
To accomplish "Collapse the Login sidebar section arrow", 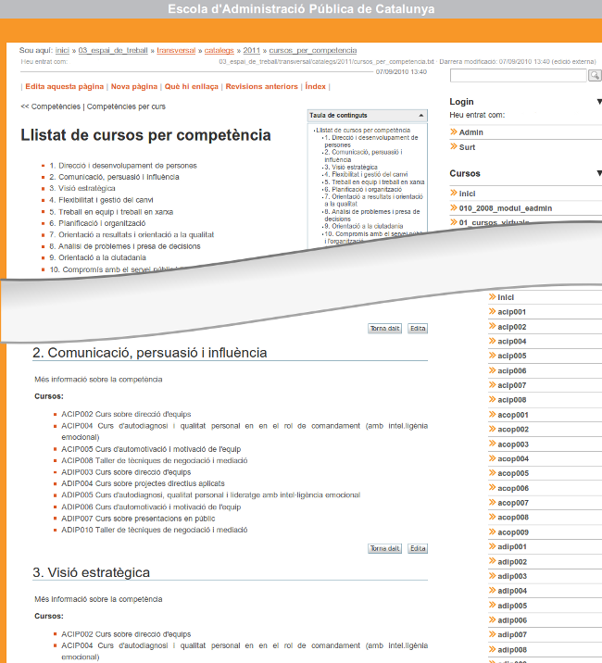I will pos(598,102).
